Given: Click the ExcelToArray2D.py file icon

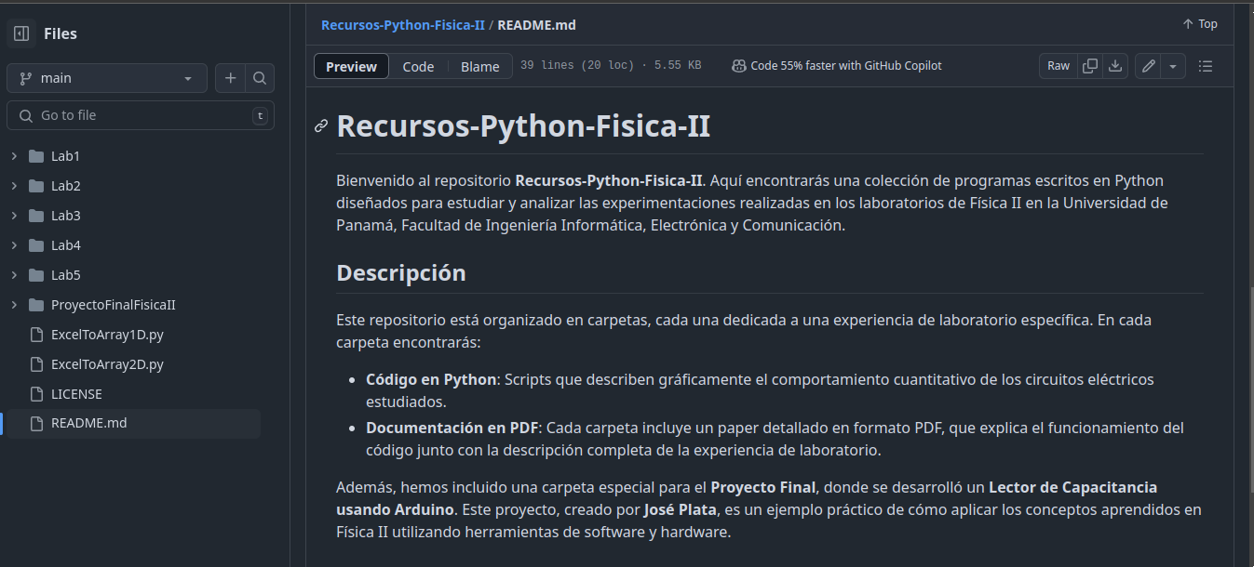Looking at the screenshot, I should (x=36, y=364).
